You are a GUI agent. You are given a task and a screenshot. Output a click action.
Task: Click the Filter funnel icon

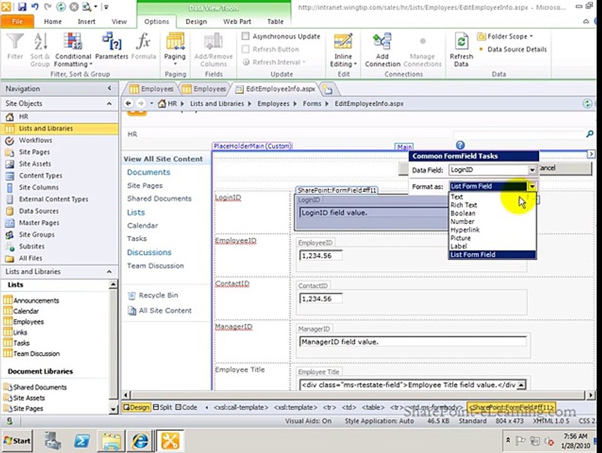point(15,42)
